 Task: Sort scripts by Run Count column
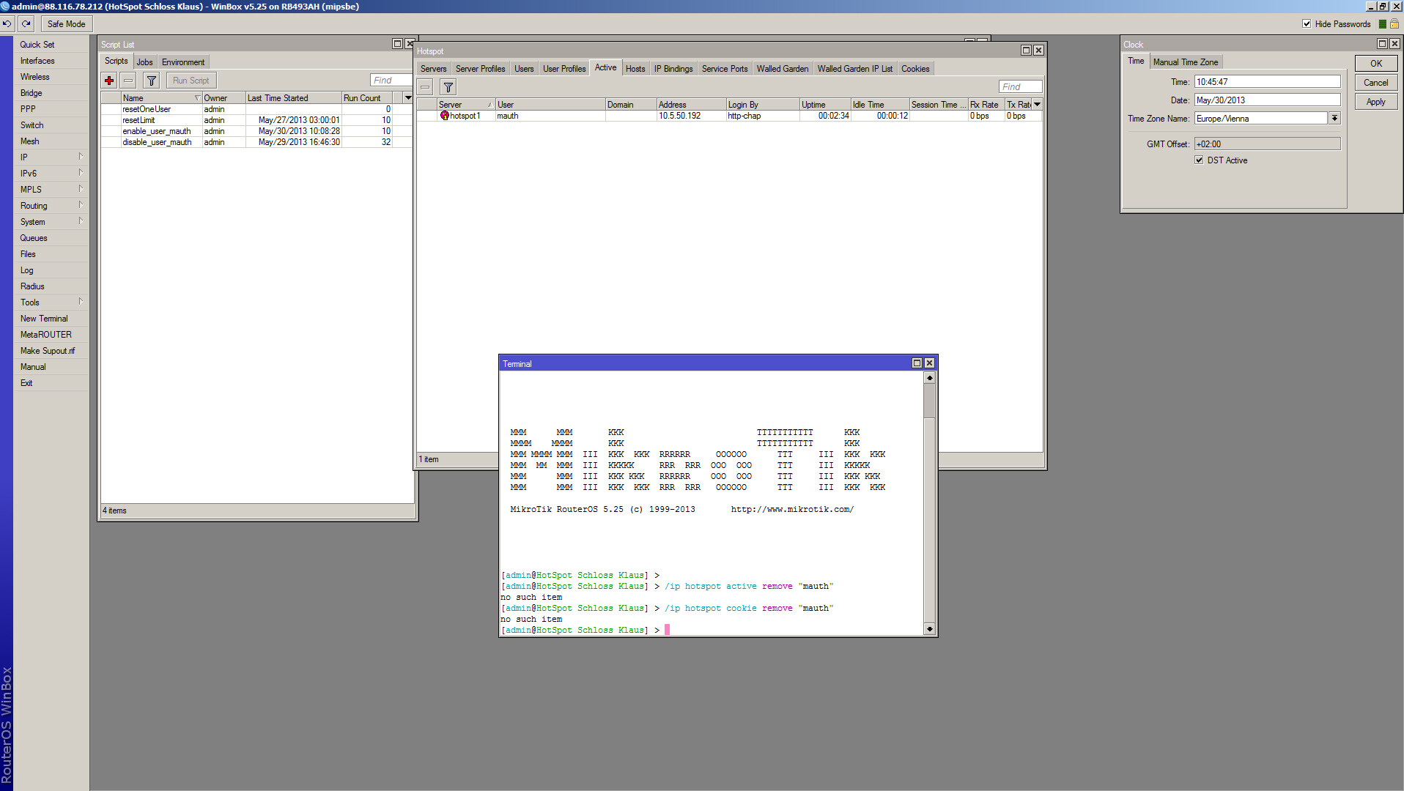tap(367, 98)
